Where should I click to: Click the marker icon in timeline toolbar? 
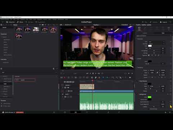[x=107, y=78]
